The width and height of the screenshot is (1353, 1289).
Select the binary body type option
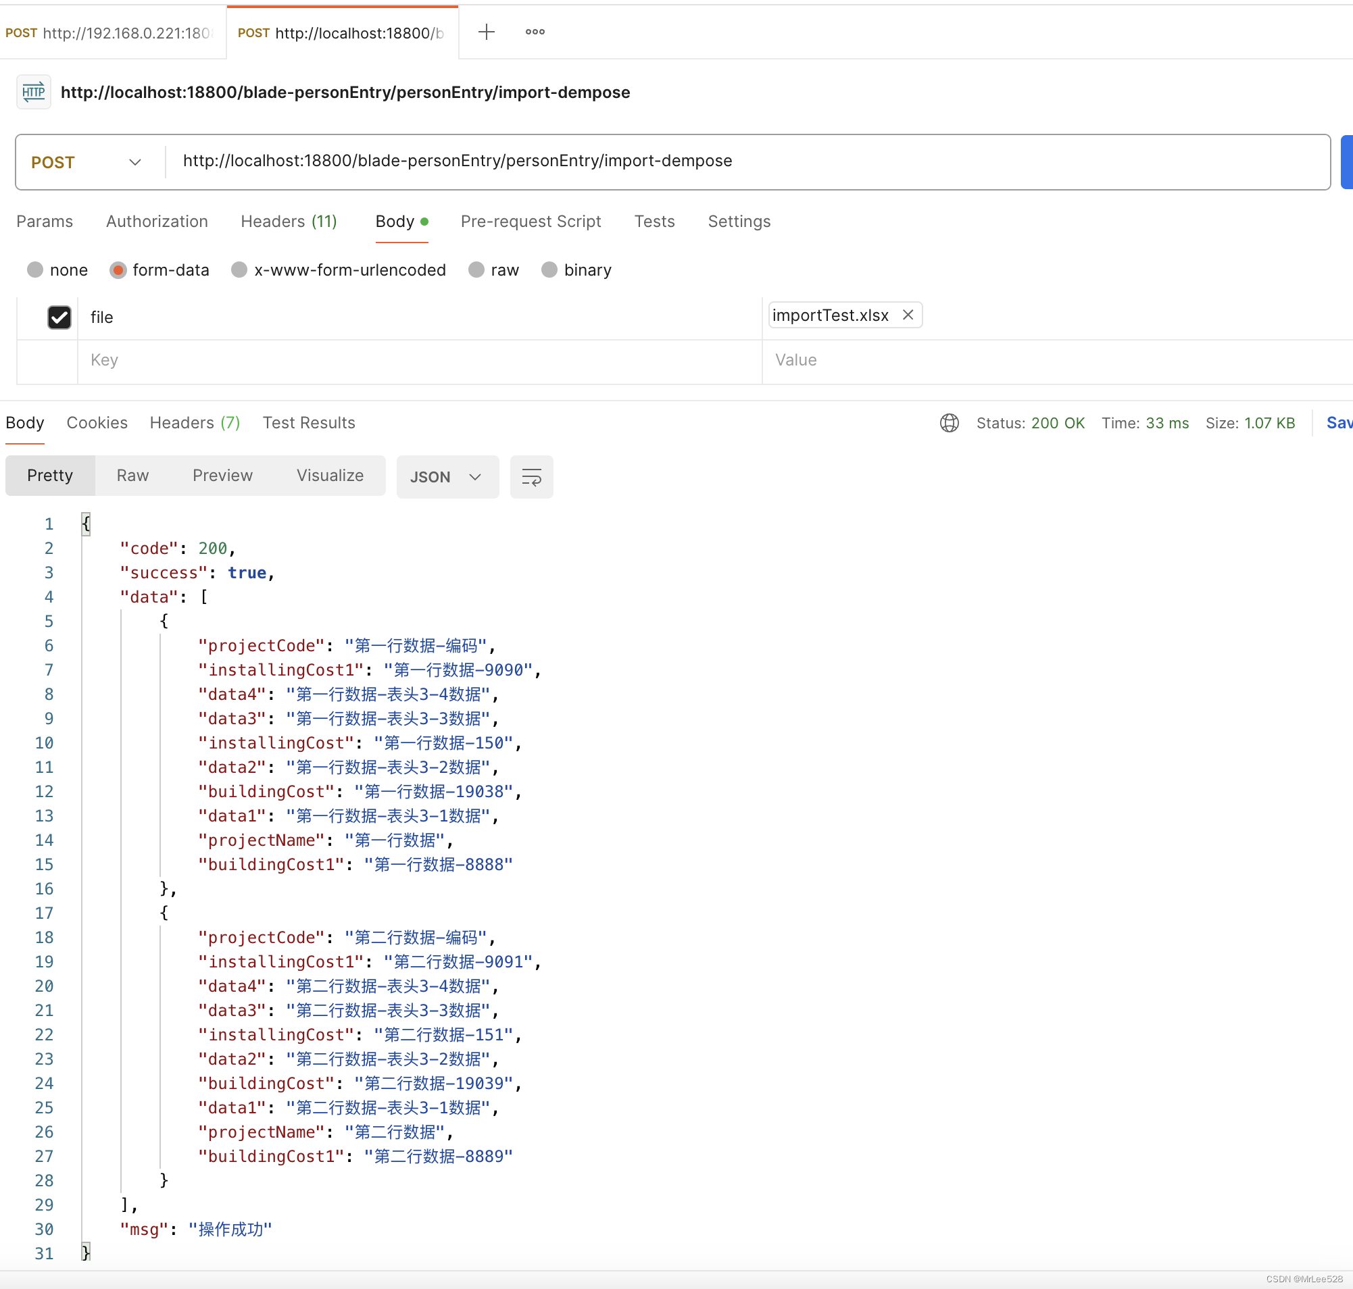pos(549,270)
